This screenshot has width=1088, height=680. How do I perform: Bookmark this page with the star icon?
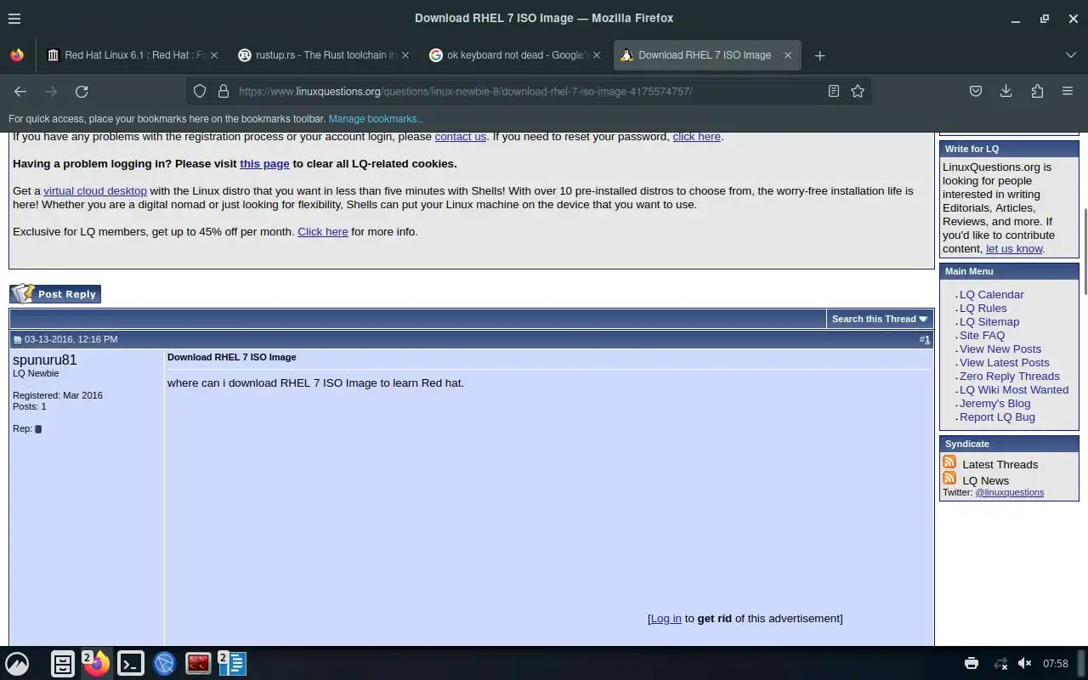click(x=858, y=91)
